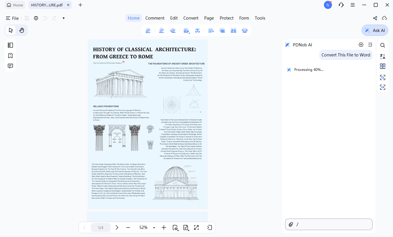Switch to the Tools tab

pos(260,18)
